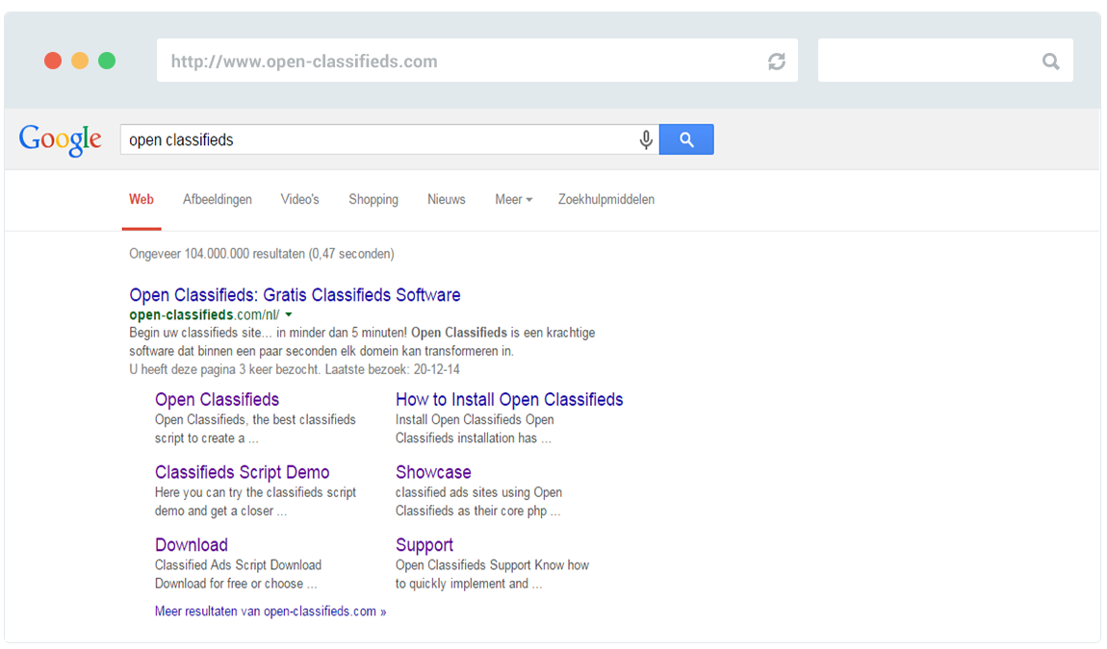1107x649 pixels.
Task: Click 'software dat binnen een paar seconden' snippet line
Action: point(322,351)
